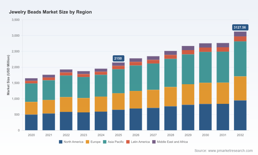Select the 2028 Latin America bar segment
This screenshot has height=155, width=258.
coord(171,57)
